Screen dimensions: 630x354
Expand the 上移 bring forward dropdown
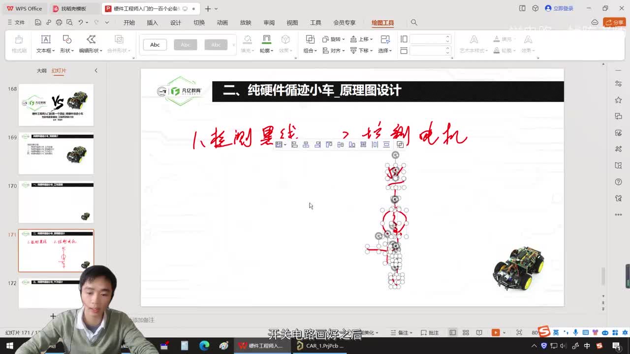tap(372, 39)
